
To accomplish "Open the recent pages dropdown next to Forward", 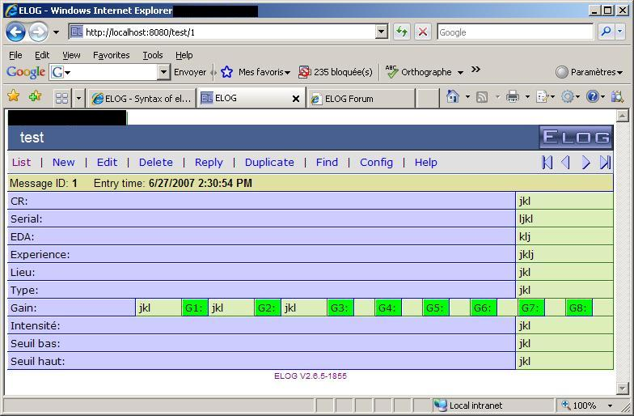I will tap(57, 32).
